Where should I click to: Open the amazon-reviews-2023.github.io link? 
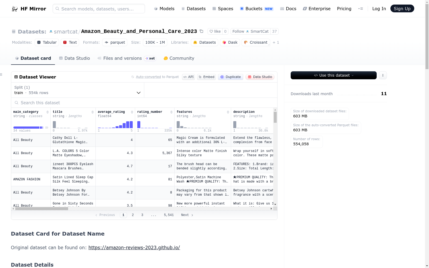(x=134, y=248)
